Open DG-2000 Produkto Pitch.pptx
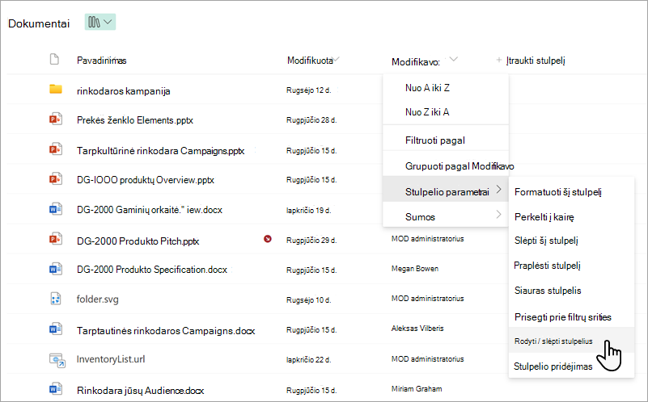 tap(138, 241)
